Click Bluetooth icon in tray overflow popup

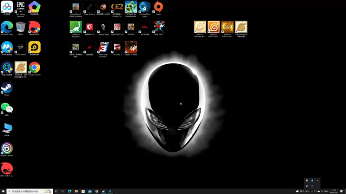point(312,181)
